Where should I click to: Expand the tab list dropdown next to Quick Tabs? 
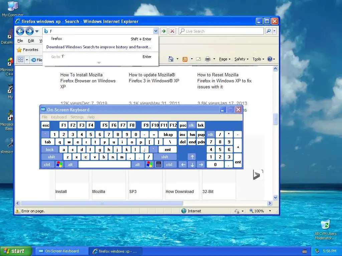click(x=27, y=60)
